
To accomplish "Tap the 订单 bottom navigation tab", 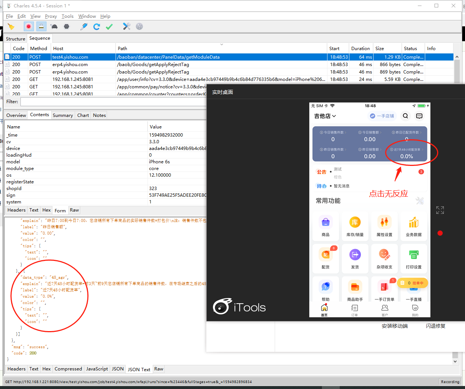I will (355, 310).
